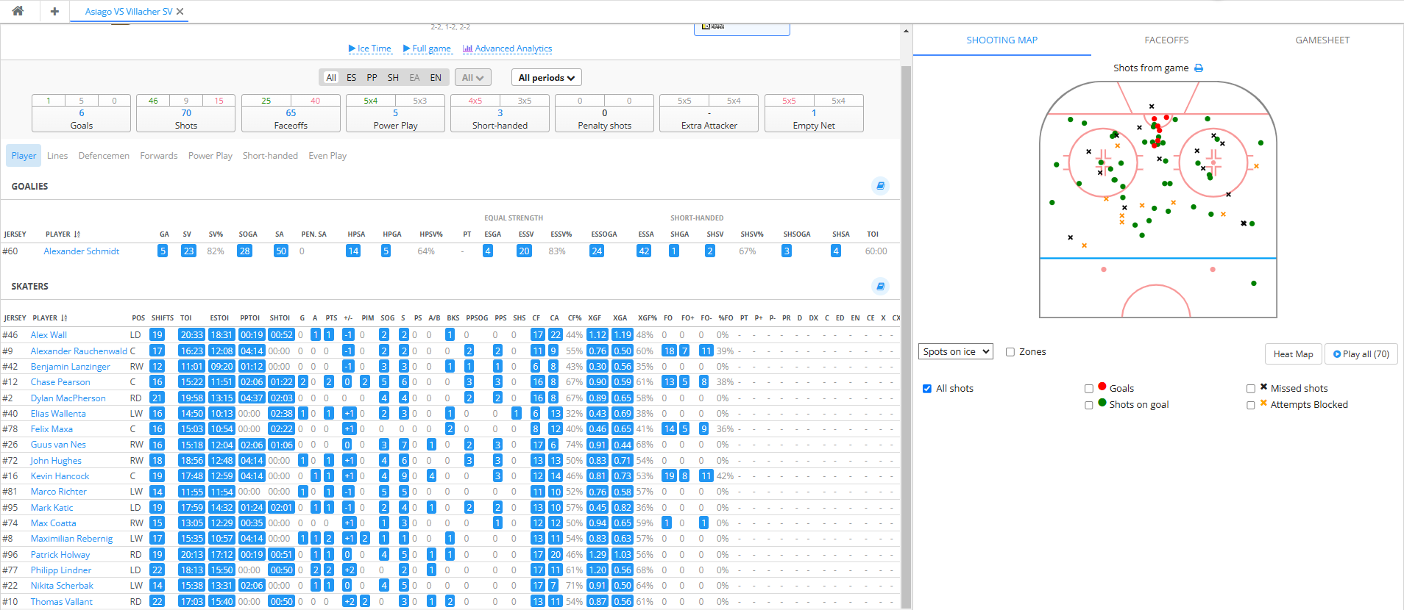This screenshot has height=610, width=1404.
Task: Close the Asiago VS Villacher SV tab
Action: 180,12
